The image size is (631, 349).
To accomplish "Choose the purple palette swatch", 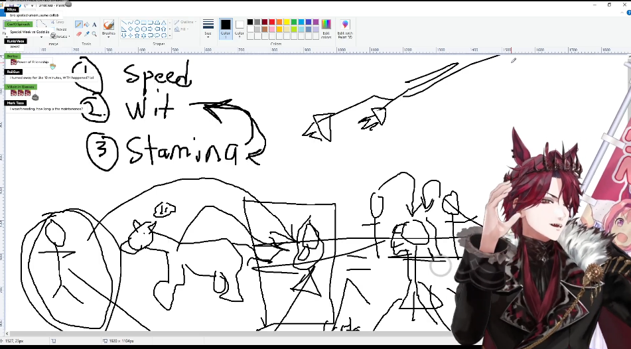I will point(316,22).
